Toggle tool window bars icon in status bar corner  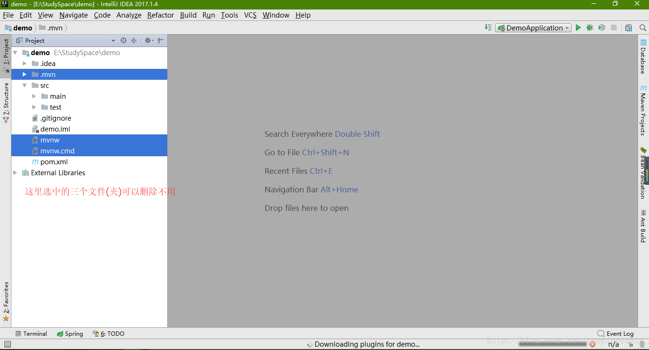click(7, 344)
